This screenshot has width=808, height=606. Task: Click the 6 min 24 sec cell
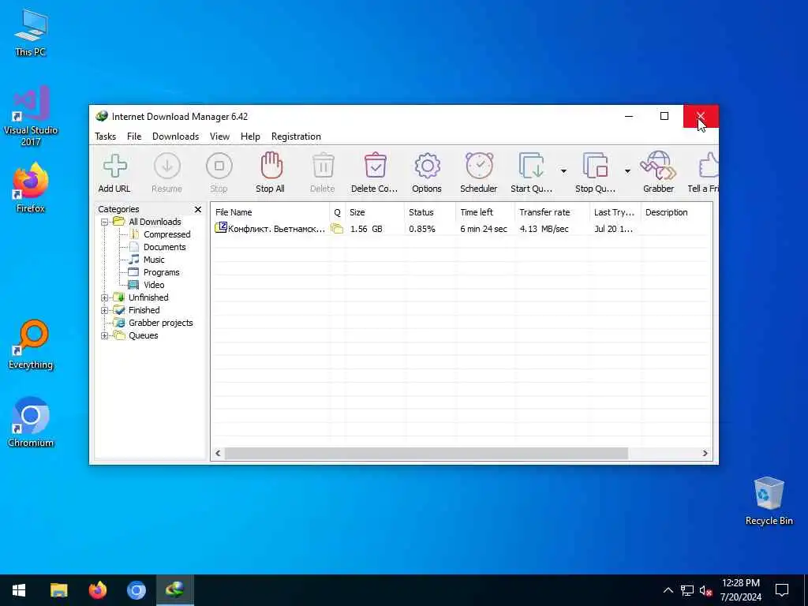point(484,229)
